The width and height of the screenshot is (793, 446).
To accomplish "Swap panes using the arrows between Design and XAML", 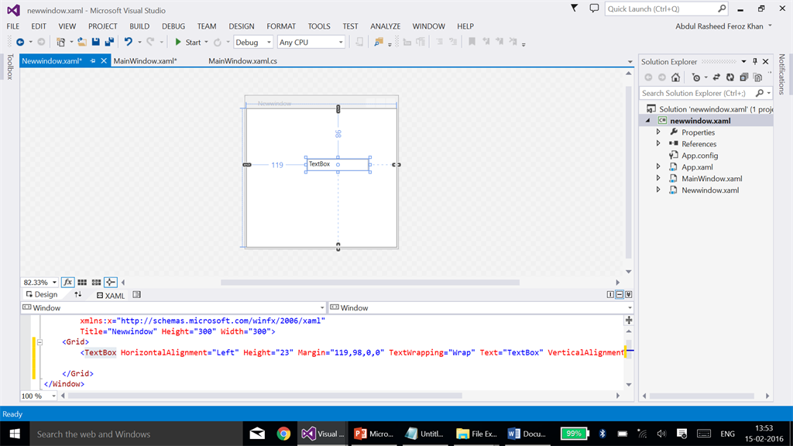I will [x=78, y=295].
